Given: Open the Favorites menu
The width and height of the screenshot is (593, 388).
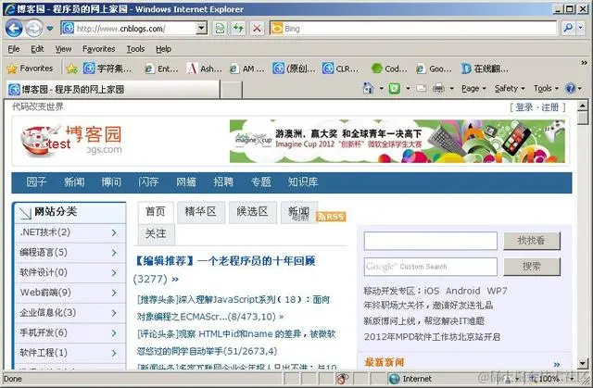Looking at the screenshot, I should pyautogui.click(x=99, y=49).
